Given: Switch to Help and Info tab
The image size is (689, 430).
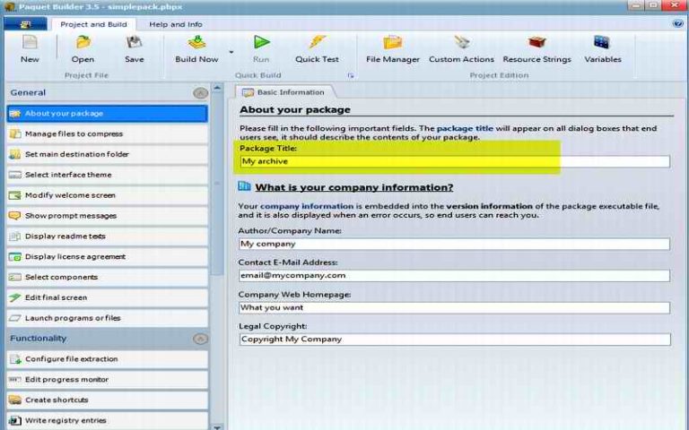Looking at the screenshot, I should pos(175,24).
